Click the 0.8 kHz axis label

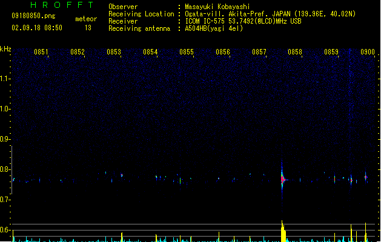[x=5, y=169]
